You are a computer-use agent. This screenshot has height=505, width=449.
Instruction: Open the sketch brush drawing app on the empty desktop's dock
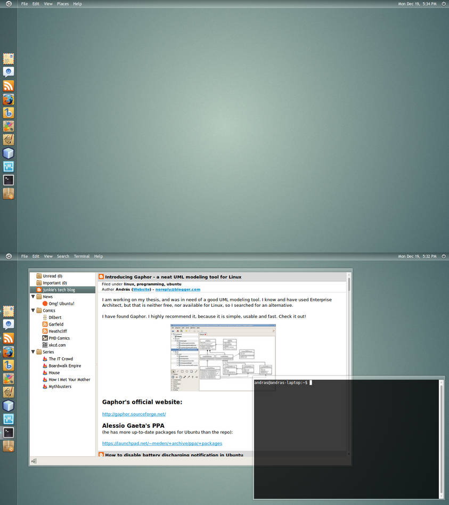(x=9, y=140)
